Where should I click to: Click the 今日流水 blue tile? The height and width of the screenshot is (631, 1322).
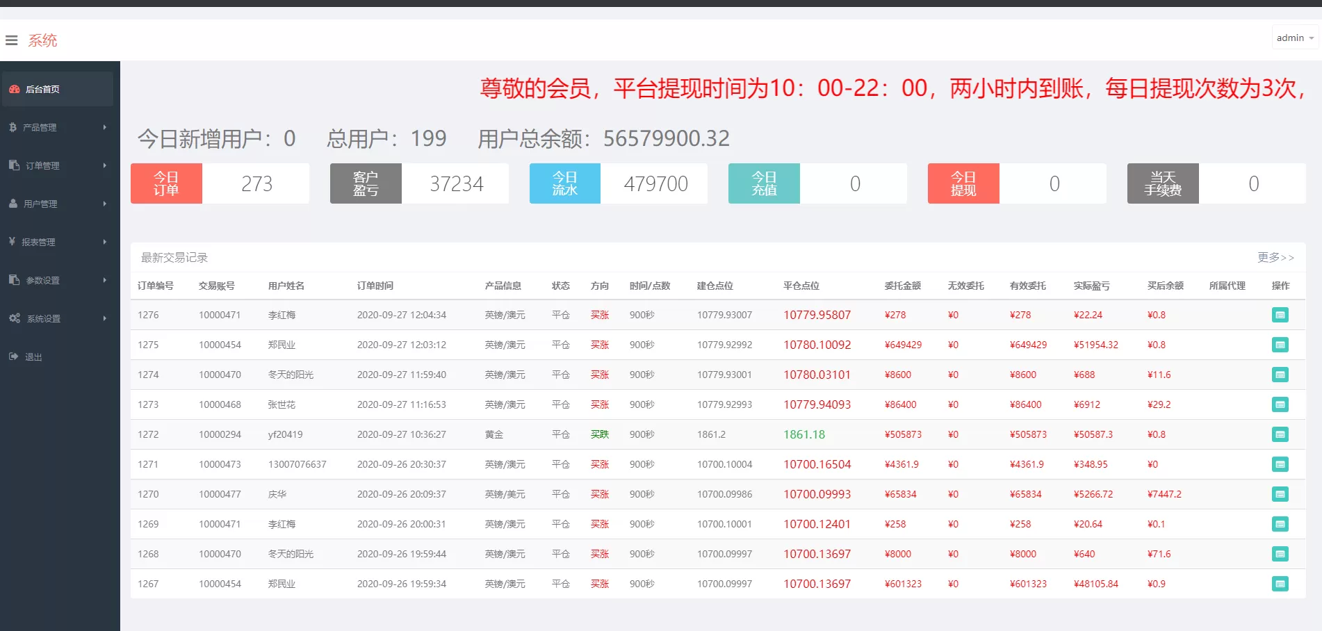[564, 183]
